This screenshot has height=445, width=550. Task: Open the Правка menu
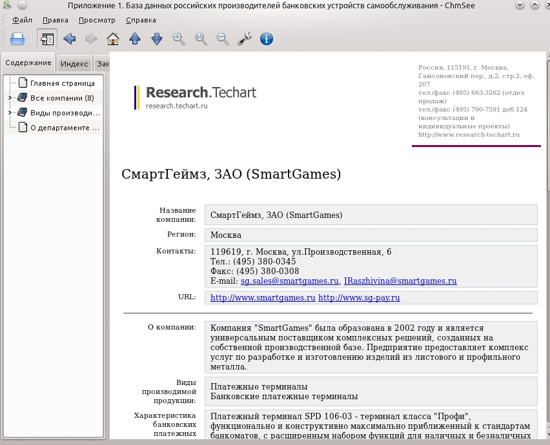coord(56,21)
